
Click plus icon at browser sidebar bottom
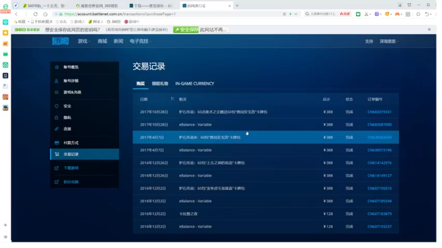[6, 225]
